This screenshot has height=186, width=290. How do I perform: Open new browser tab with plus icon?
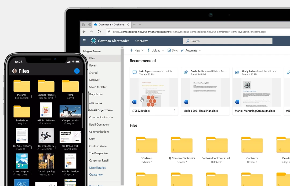pyautogui.click(x=134, y=24)
